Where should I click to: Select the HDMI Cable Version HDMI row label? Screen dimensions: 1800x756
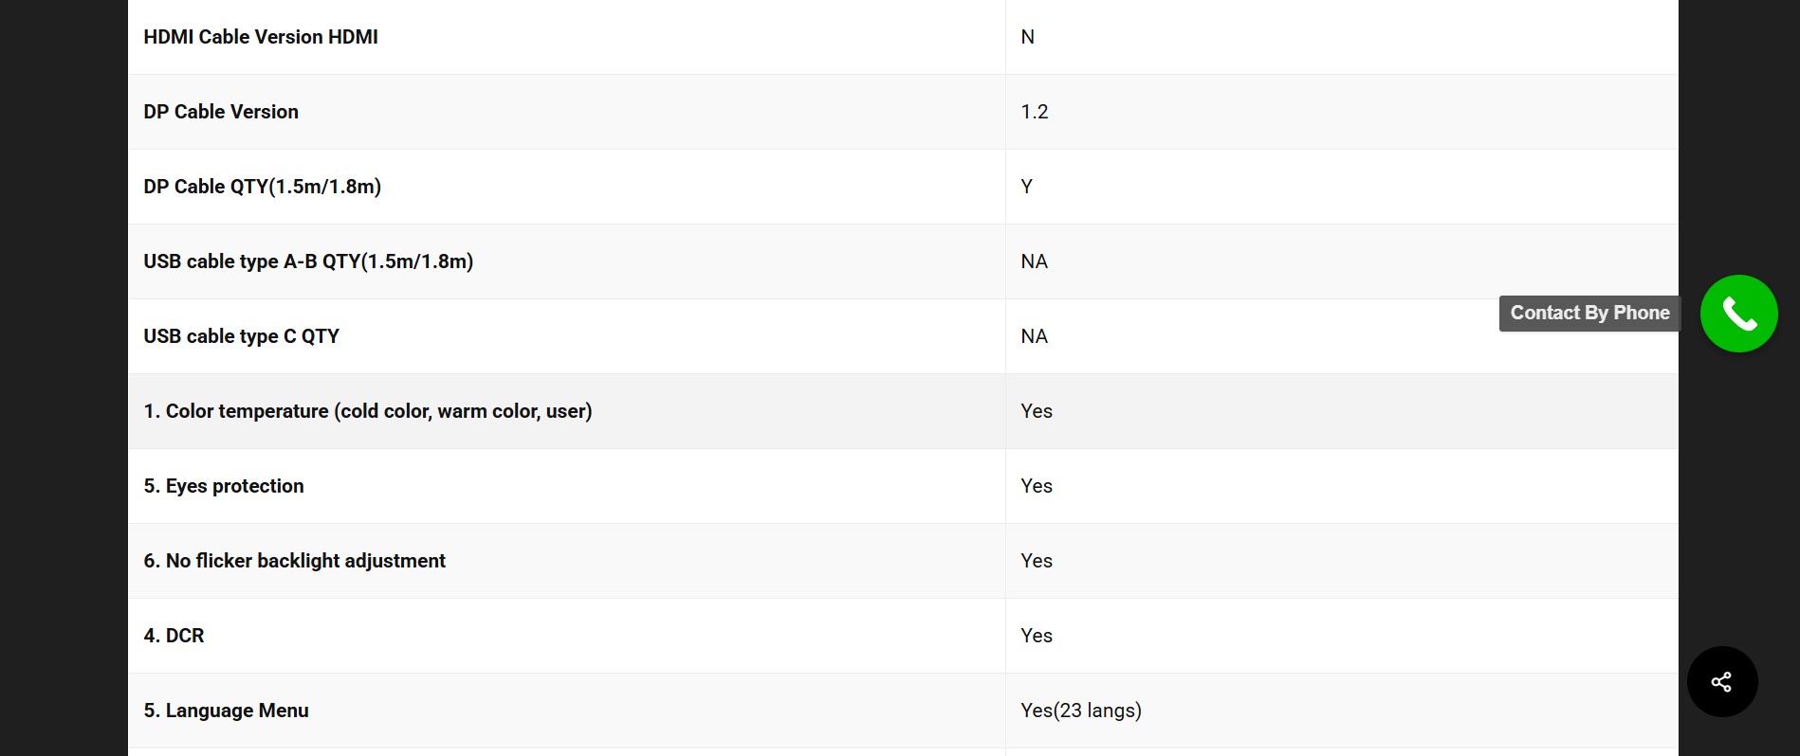pos(261,37)
